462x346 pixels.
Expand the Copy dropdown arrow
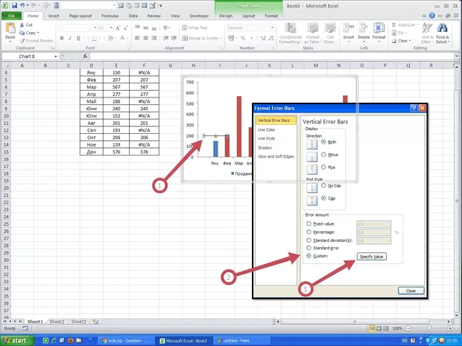click(38, 33)
